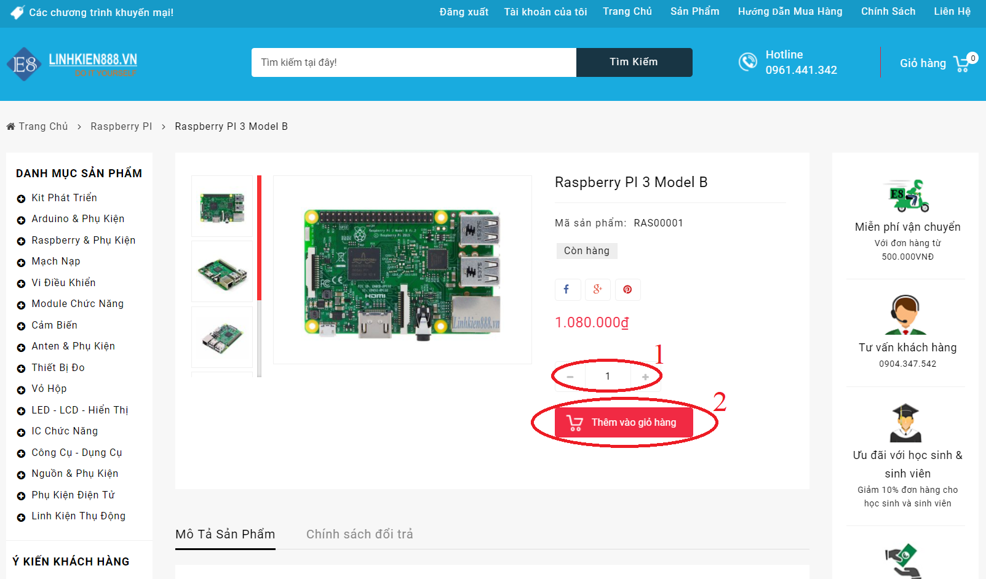986x579 pixels.
Task: Increase quantity with plus button
Action: pos(645,377)
